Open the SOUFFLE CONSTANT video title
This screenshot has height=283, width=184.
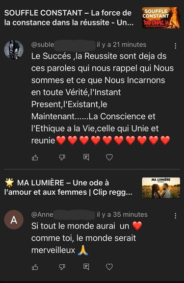pyautogui.click(x=69, y=18)
